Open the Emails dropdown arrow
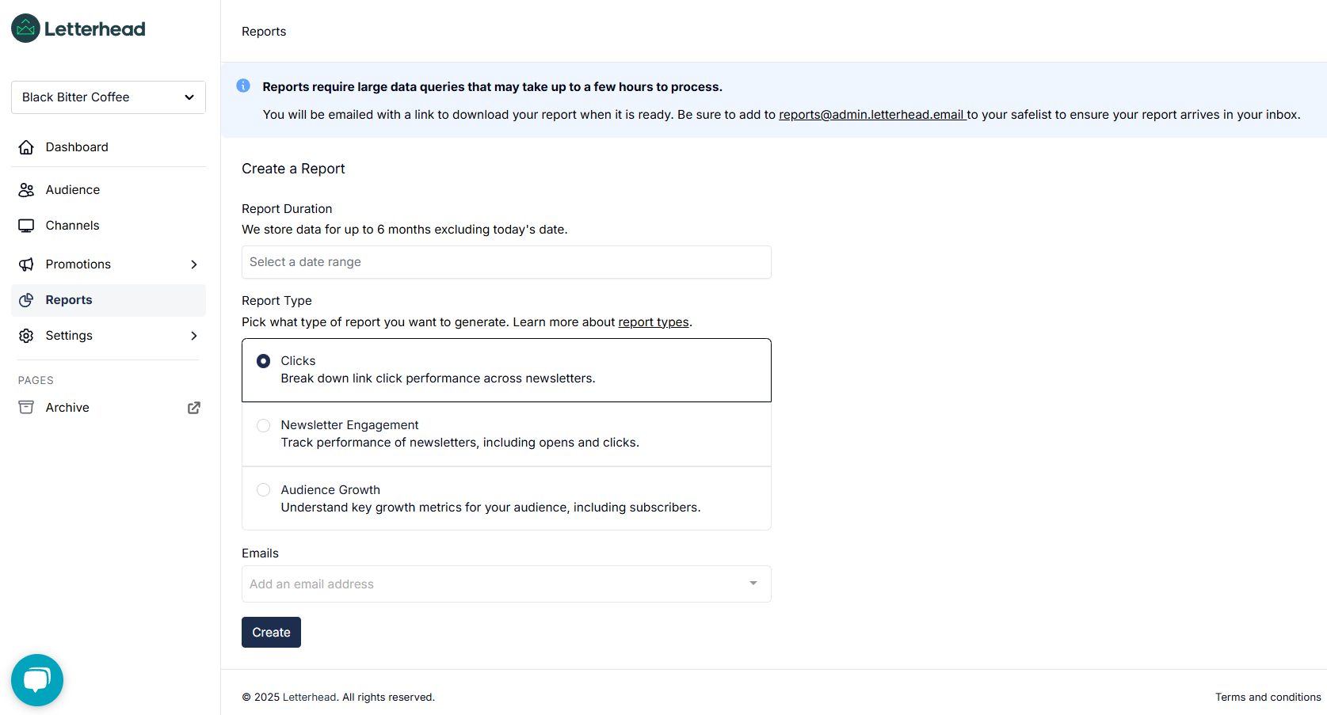This screenshot has height=715, width=1327. pyautogui.click(x=753, y=584)
